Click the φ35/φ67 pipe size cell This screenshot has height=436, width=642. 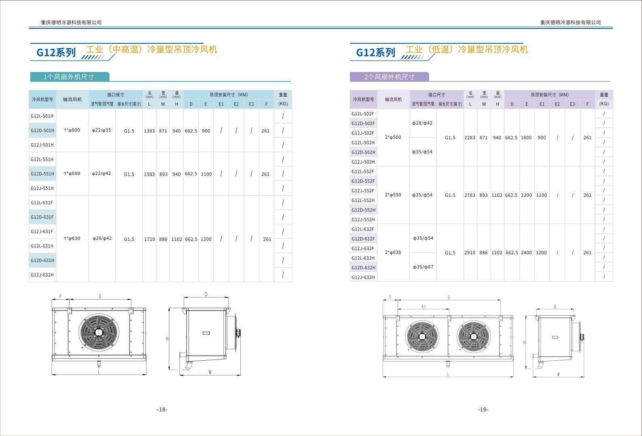(x=423, y=267)
